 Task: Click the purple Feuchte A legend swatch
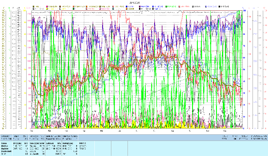[139, 6]
